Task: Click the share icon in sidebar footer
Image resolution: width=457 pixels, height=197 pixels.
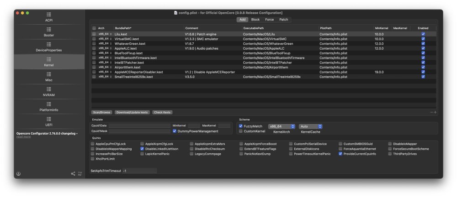Action: (73, 174)
